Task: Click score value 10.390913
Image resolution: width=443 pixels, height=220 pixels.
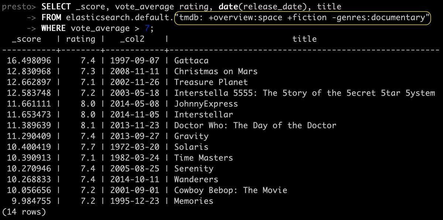Action: click(29, 158)
